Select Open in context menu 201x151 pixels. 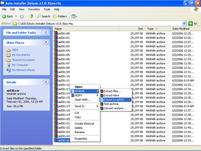pos(85,87)
